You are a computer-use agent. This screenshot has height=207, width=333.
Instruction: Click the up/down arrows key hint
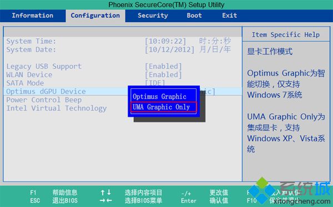106,193
